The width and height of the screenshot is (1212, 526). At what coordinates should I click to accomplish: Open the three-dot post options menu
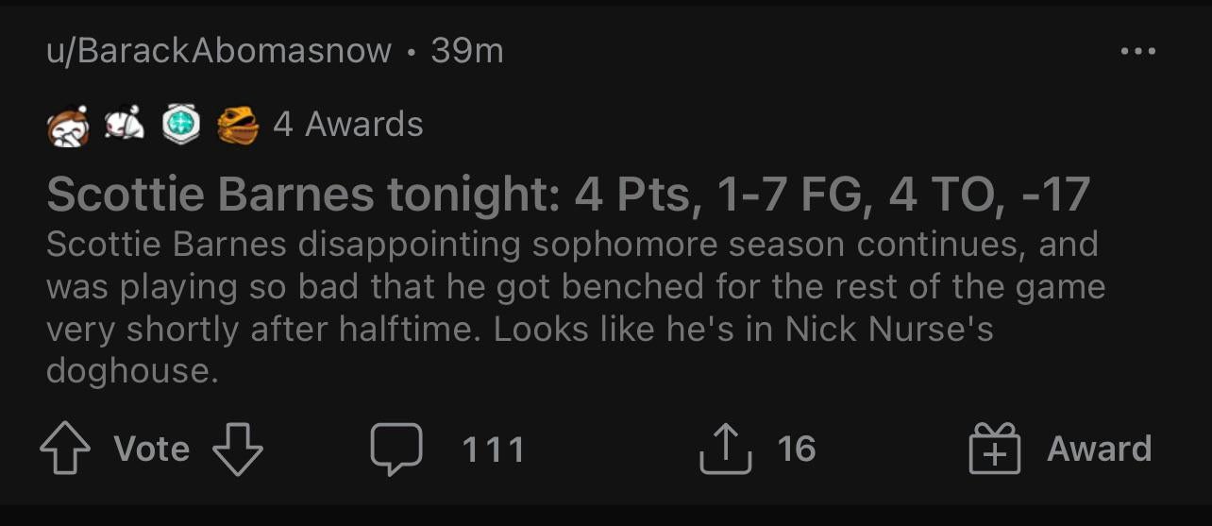pos(1137,51)
